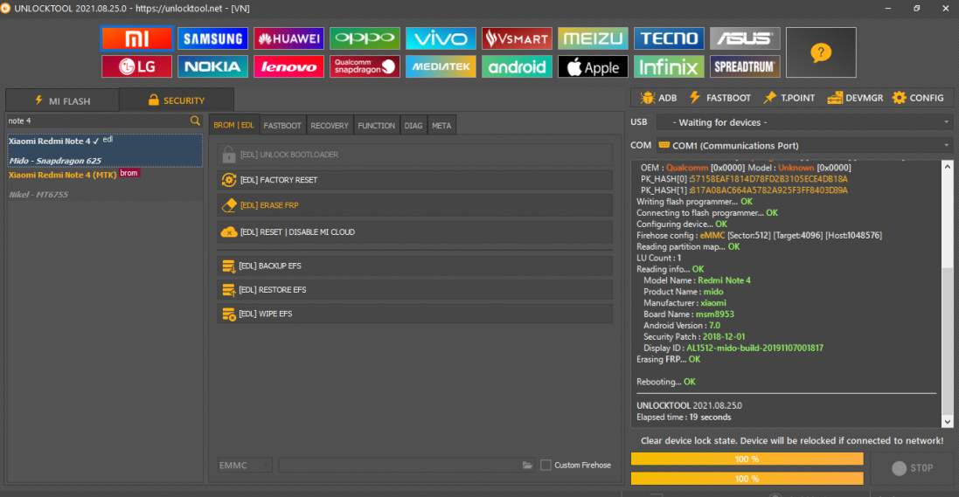
Task: Choose the Meizu brand icon
Action: point(593,38)
